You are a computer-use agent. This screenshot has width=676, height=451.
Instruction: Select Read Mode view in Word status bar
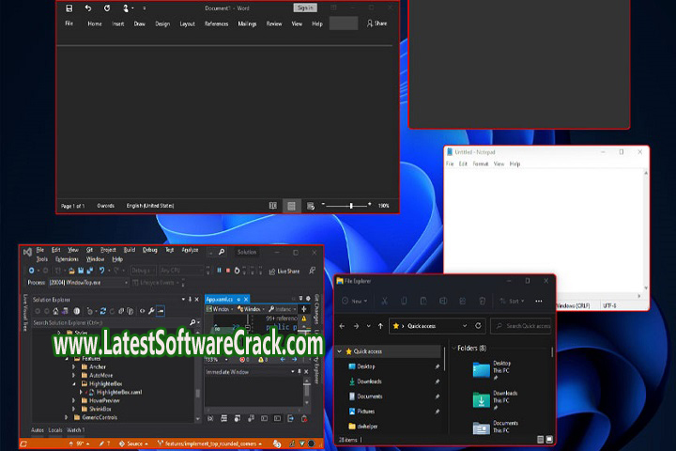coord(273,206)
